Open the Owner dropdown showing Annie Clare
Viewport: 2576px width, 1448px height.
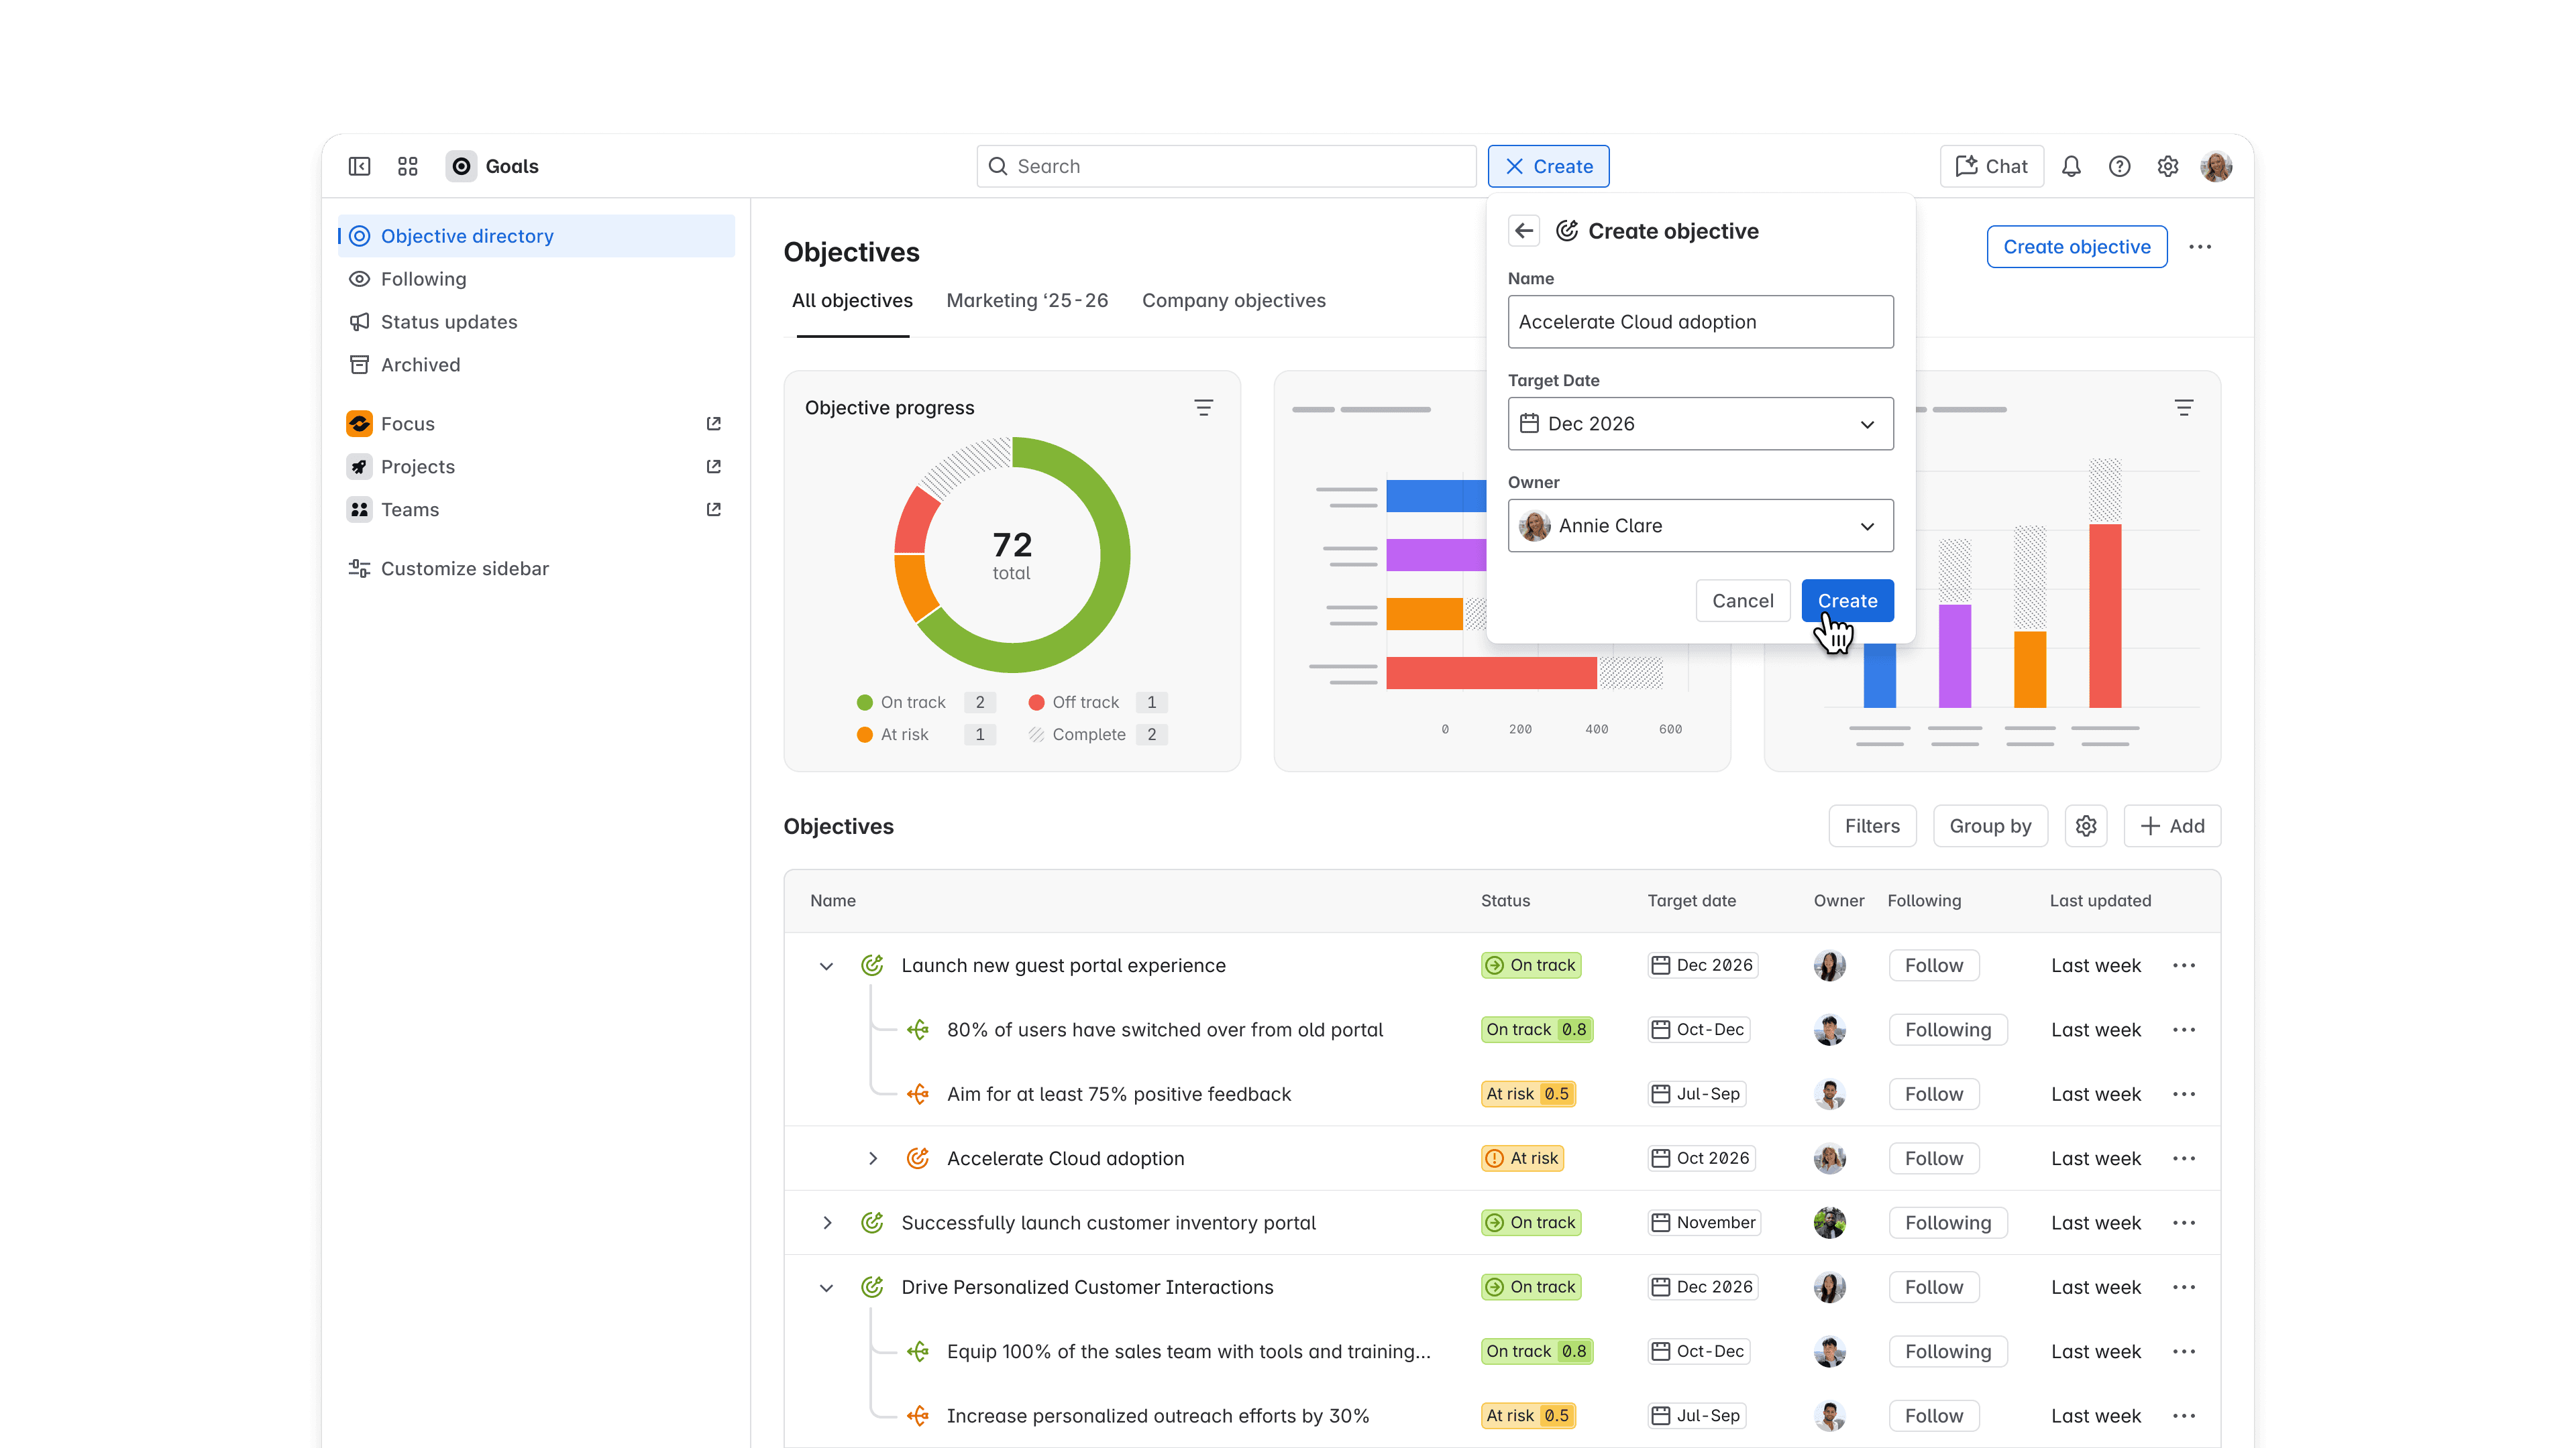coord(1700,526)
